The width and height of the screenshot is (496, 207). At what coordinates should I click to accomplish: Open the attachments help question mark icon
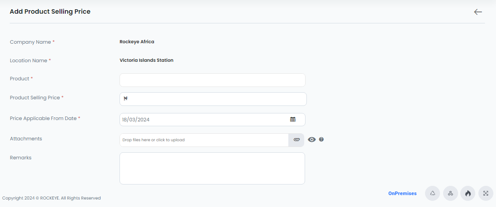click(321, 139)
